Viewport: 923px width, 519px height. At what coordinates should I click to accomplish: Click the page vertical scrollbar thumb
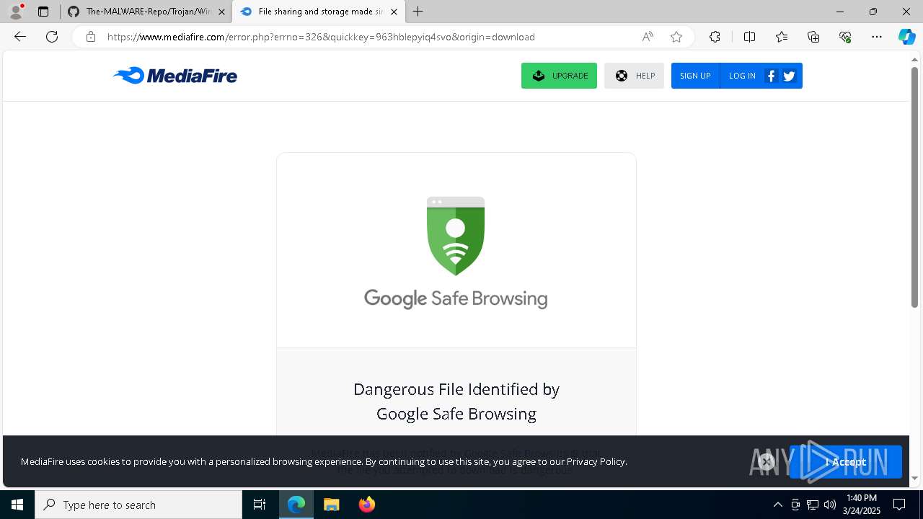(914, 187)
